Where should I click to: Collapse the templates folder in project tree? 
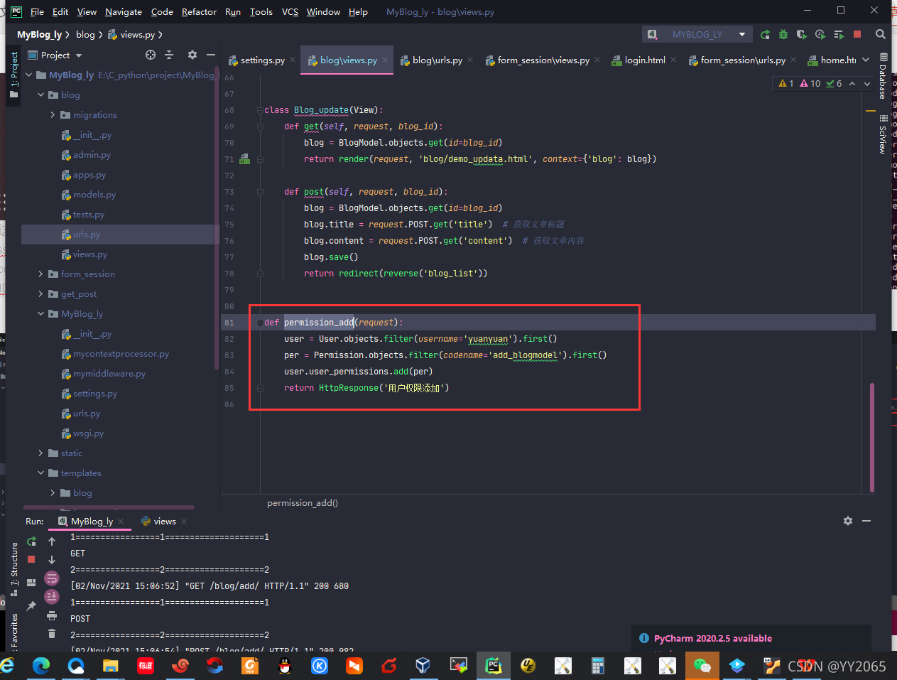point(41,473)
